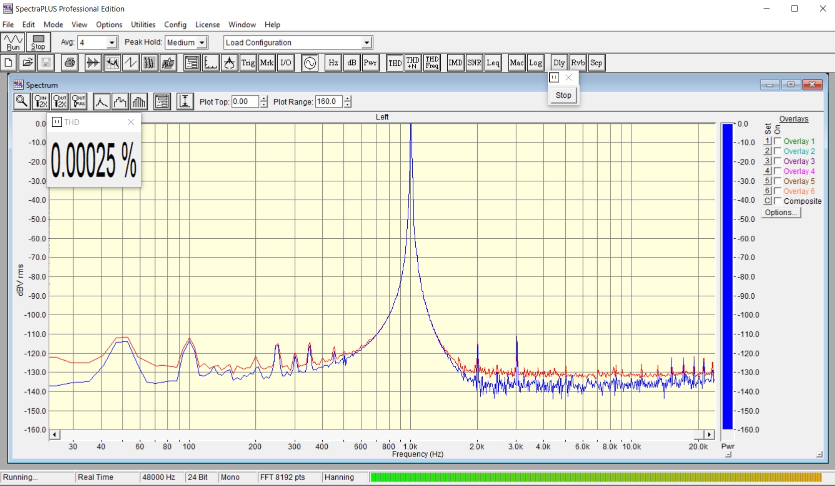835x486 pixels.
Task: Open the Load Configuration dropdown
Action: coord(367,43)
